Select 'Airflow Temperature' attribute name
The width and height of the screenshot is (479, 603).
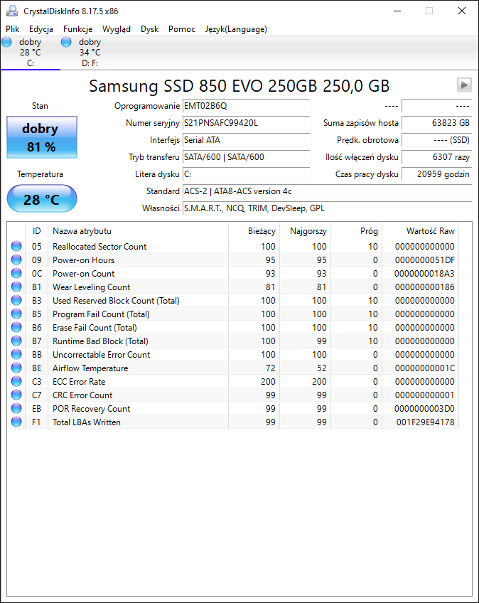tap(90, 368)
